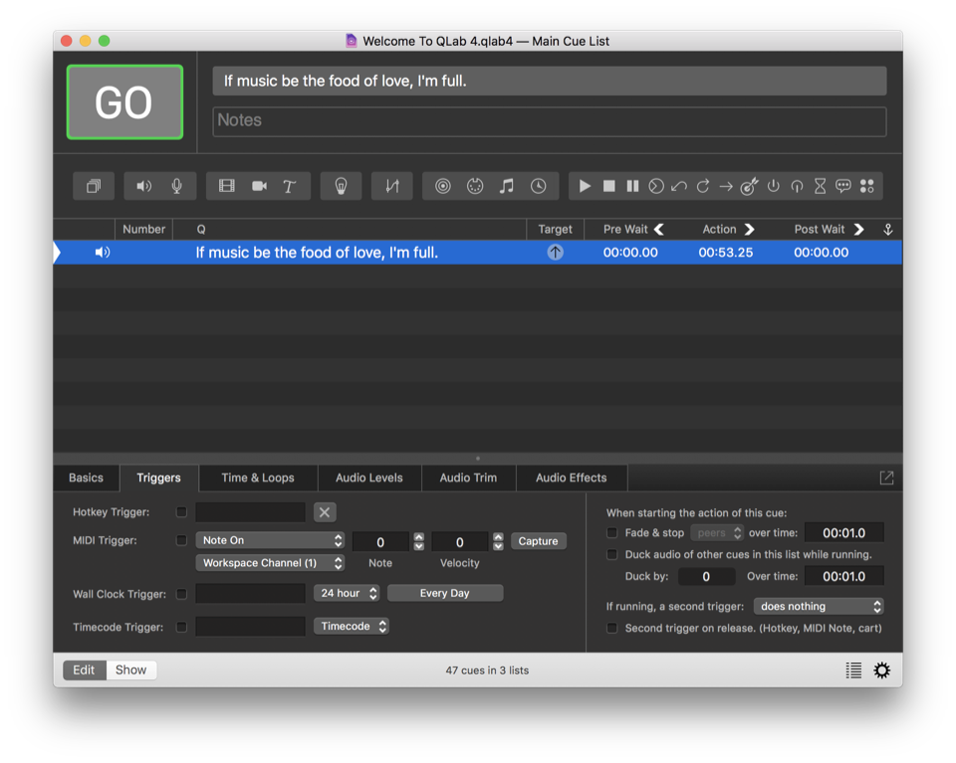Add a Light cue with bulb icon
Screen dimensions: 956x763
pyautogui.click(x=341, y=186)
